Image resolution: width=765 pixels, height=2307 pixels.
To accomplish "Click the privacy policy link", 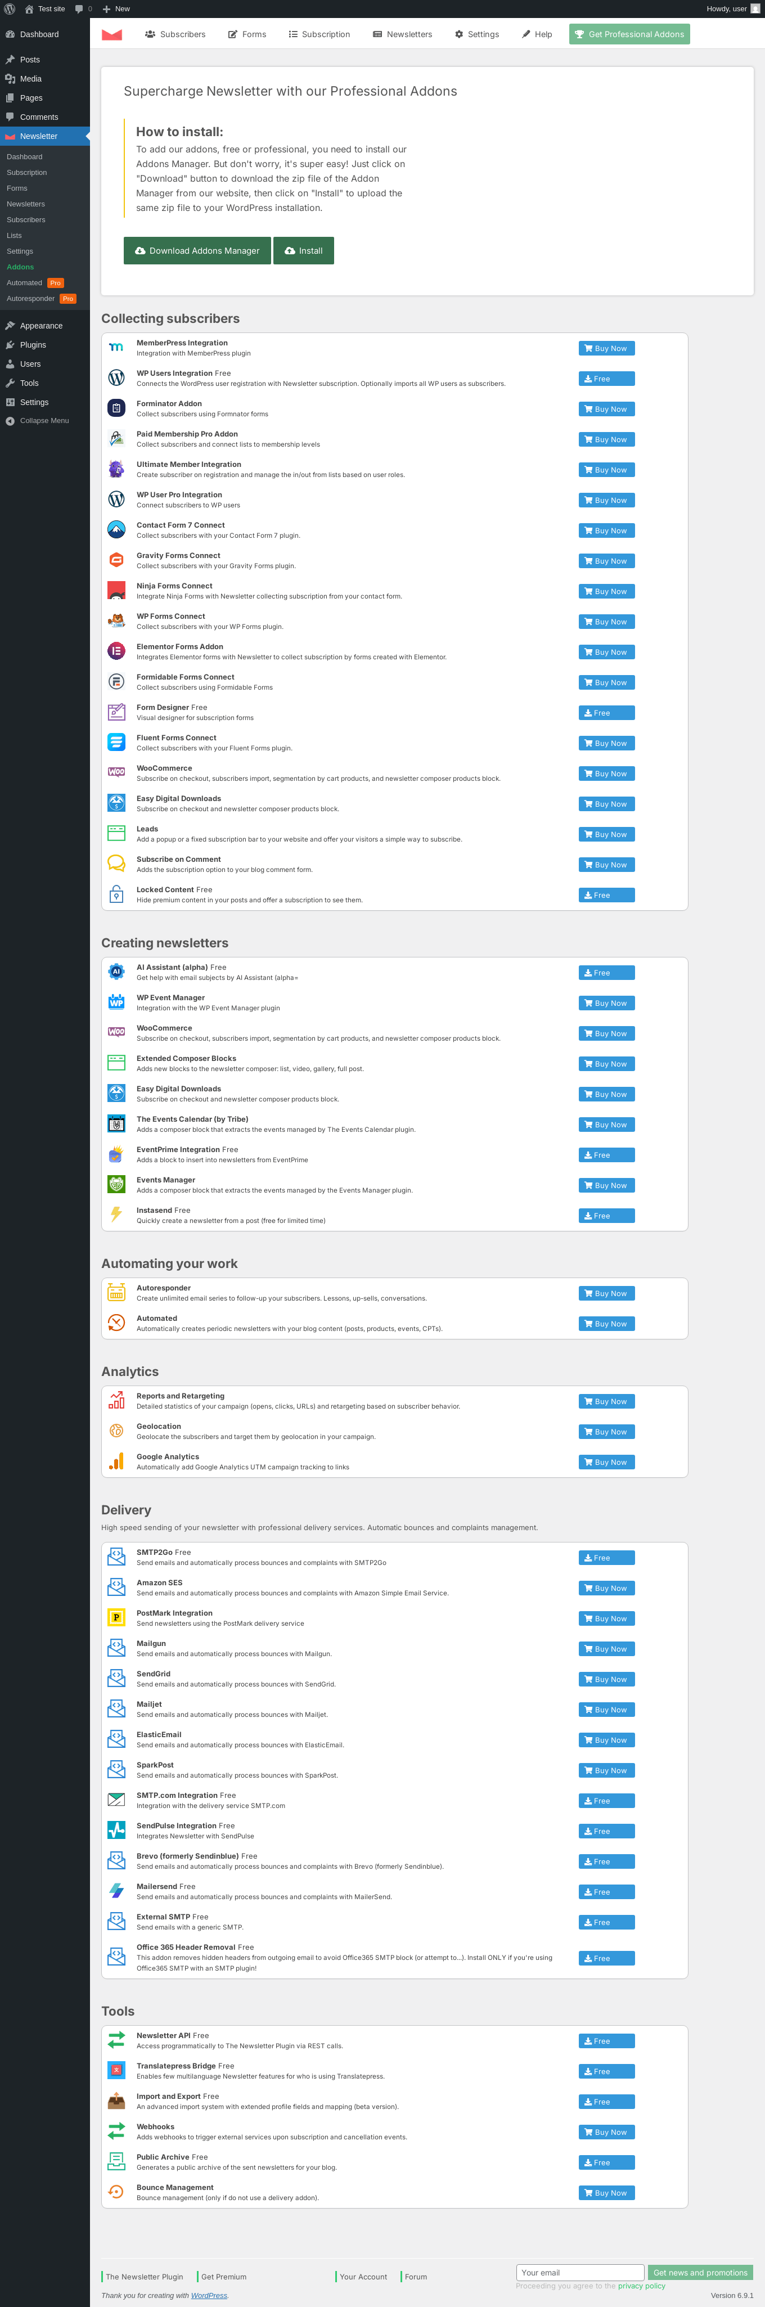I will 641,2286.
